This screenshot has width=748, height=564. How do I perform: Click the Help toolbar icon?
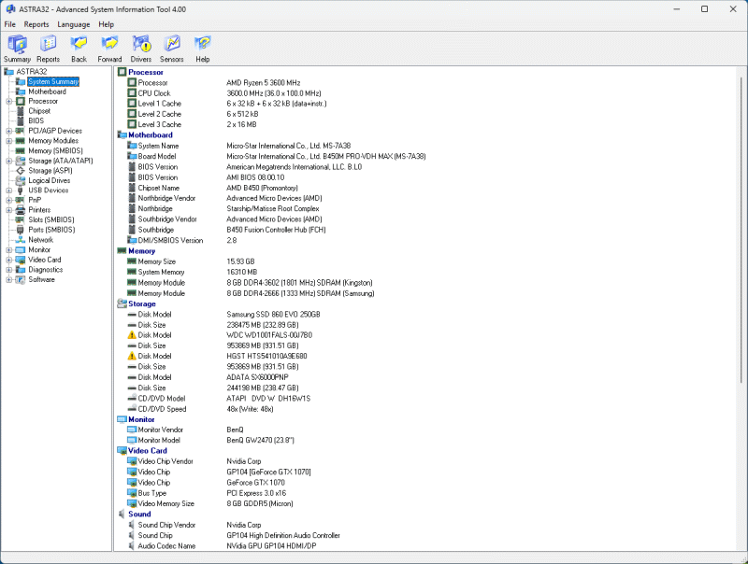coord(202,48)
